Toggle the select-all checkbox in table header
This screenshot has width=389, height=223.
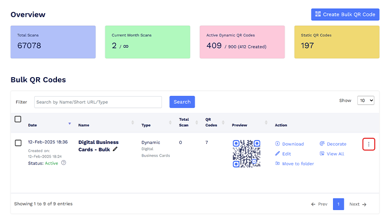click(18, 119)
